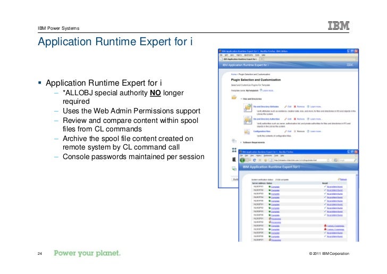
Task: Click search input field in front Firefox window
Action: click(x=346, y=160)
